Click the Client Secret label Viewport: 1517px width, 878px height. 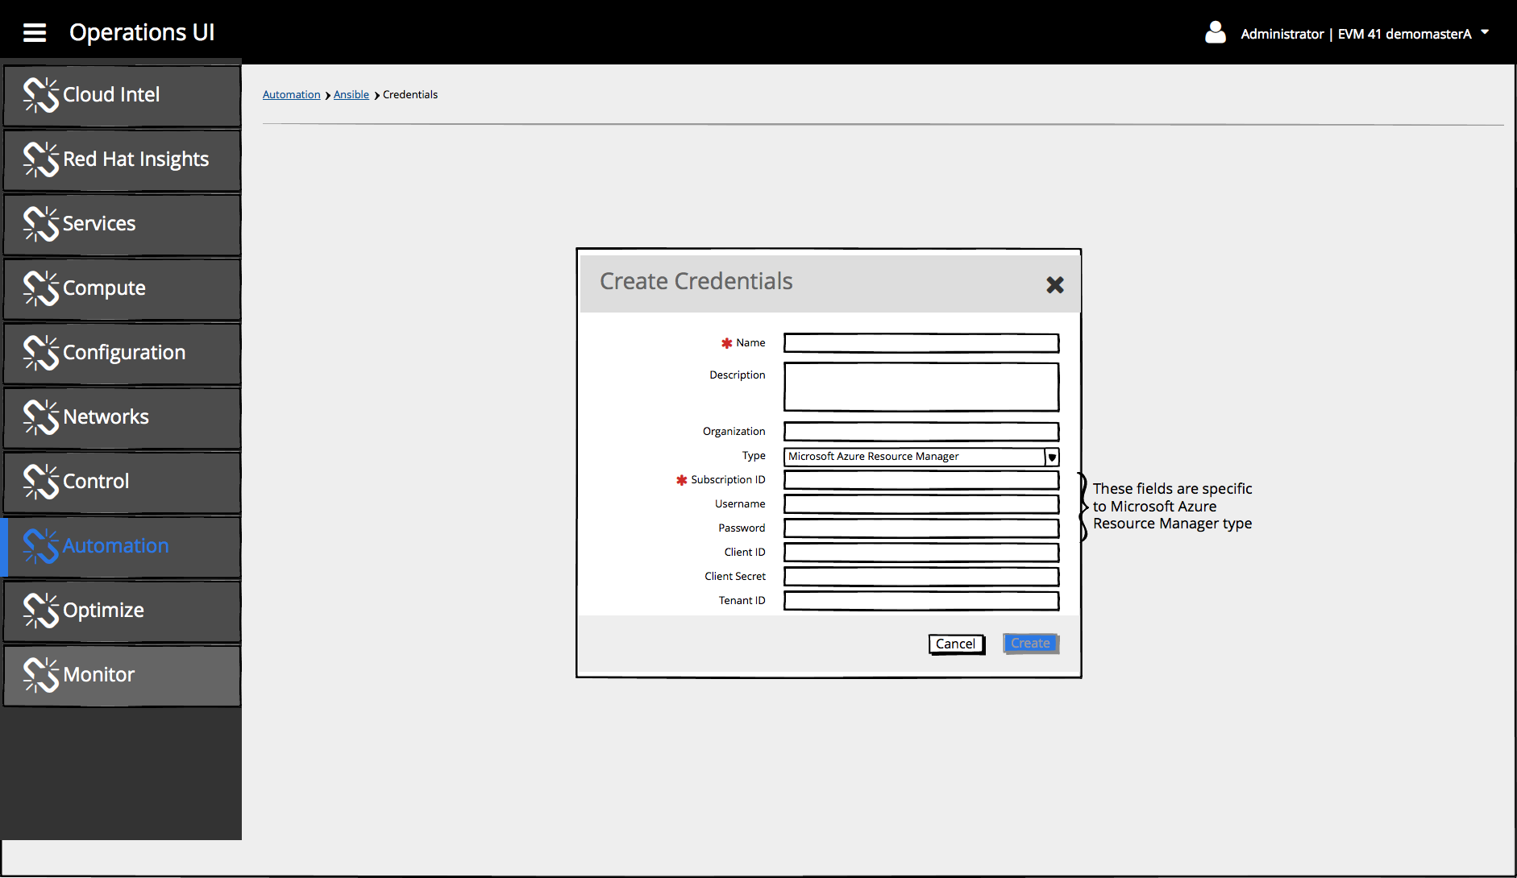pyautogui.click(x=735, y=577)
